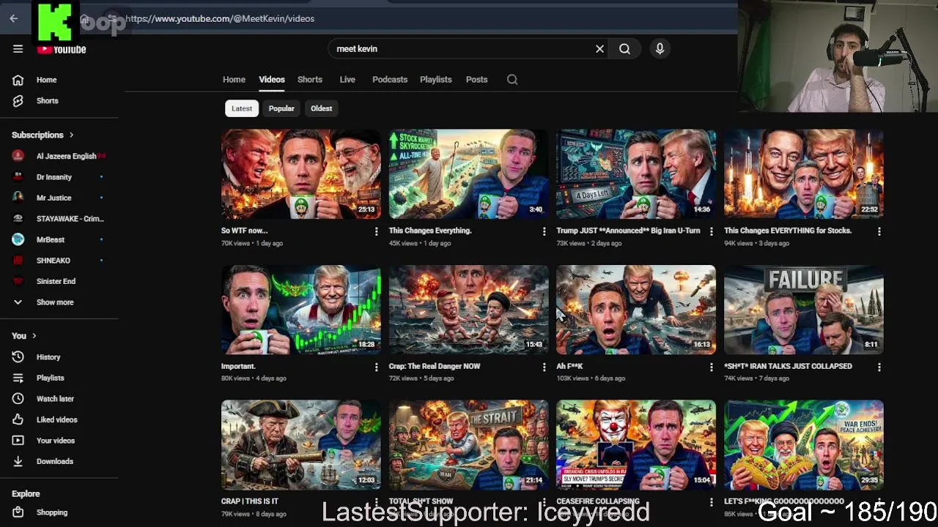This screenshot has height=527, width=938.
Task: Switch to channel Home tab
Action: pyautogui.click(x=234, y=80)
